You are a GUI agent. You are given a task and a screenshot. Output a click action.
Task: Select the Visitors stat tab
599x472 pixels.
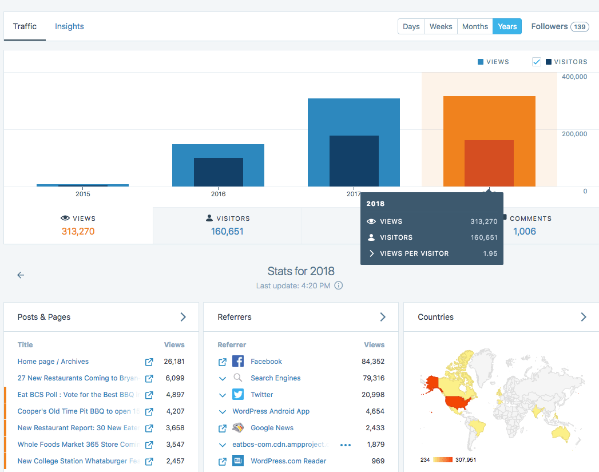point(227,225)
